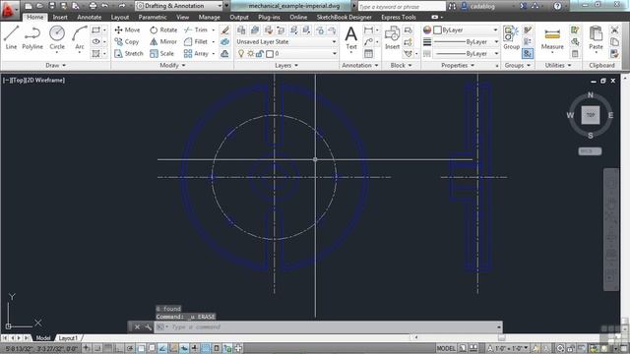Toggle Object Snap in status bar

tap(141, 348)
